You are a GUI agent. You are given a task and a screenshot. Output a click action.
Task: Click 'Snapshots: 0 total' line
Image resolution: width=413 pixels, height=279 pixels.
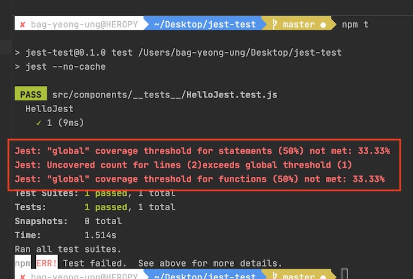pyautogui.click(x=68, y=221)
